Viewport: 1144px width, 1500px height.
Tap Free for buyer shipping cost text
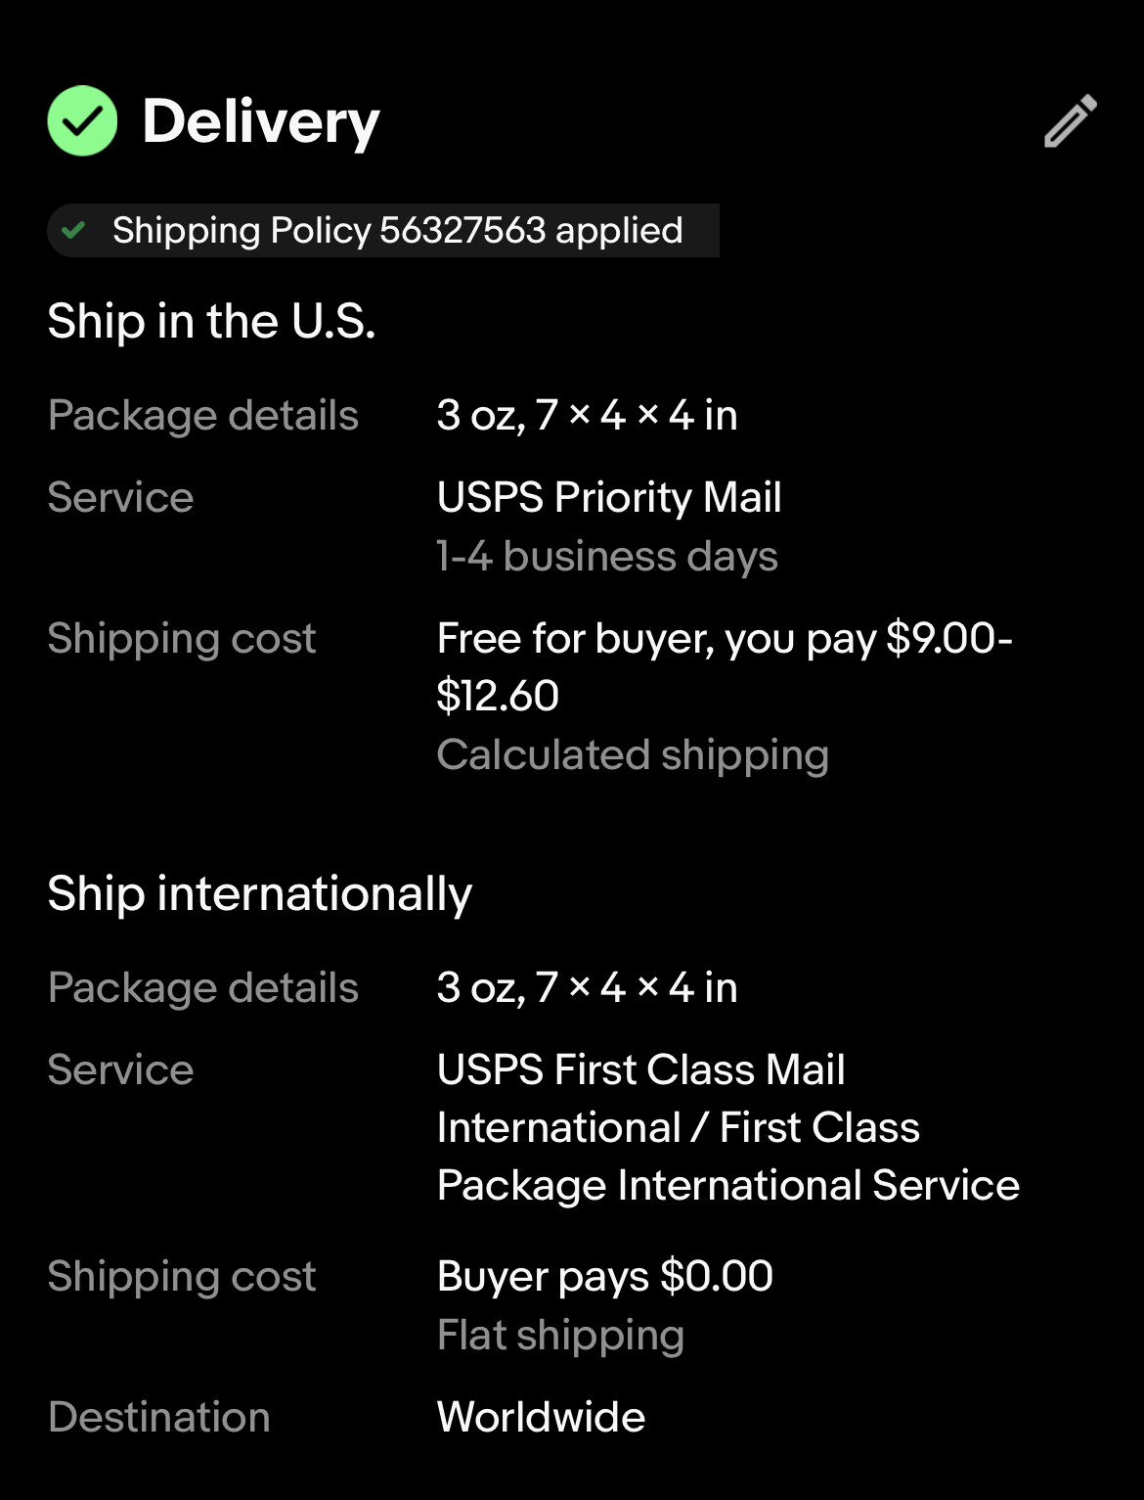pos(725,666)
